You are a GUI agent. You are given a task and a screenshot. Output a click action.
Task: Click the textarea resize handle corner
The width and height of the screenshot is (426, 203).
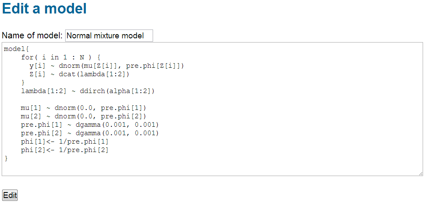point(420,173)
